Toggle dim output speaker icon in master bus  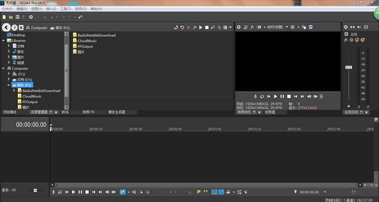coord(359,27)
